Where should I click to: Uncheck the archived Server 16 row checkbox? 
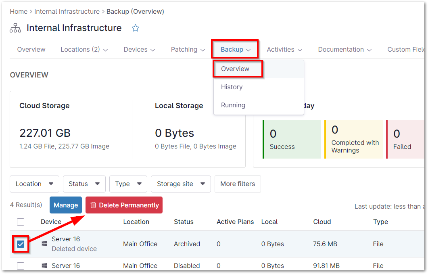coord(20,244)
